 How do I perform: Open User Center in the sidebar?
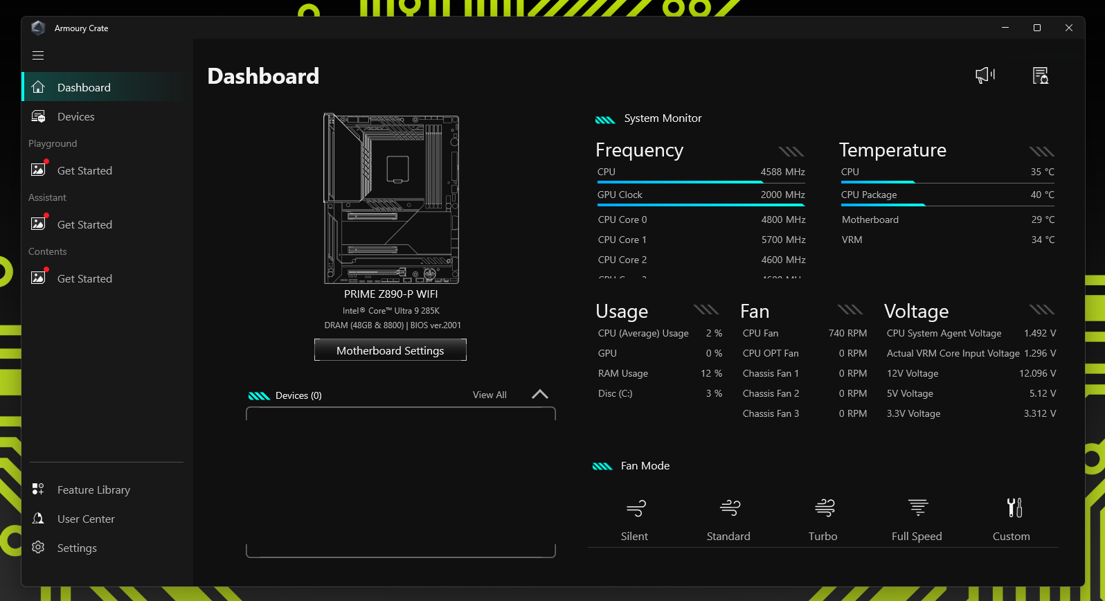(x=107, y=519)
